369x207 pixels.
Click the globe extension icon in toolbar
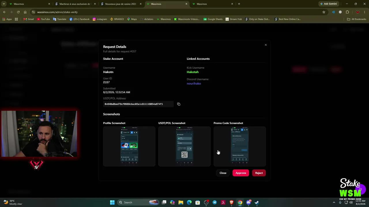(340, 12)
